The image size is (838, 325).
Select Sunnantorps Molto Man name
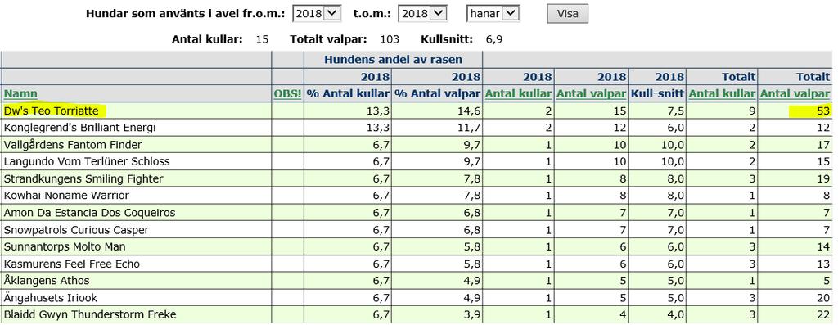click(64, 247)
